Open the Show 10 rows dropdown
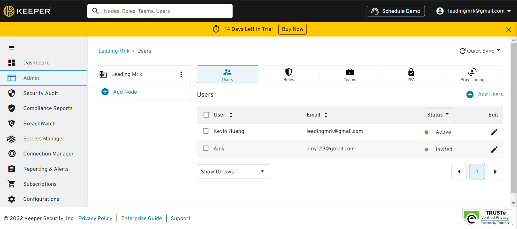Viewport: 517px width, 229px height. (x=233, y=172)
